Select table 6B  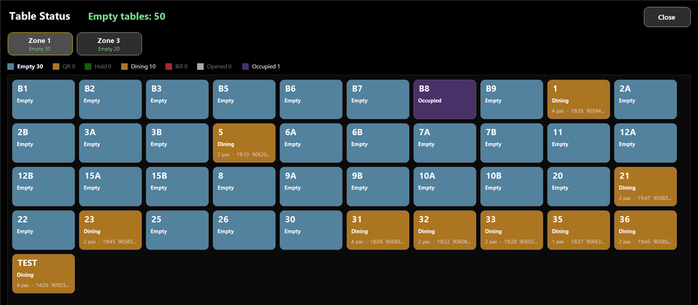(378, 143)
